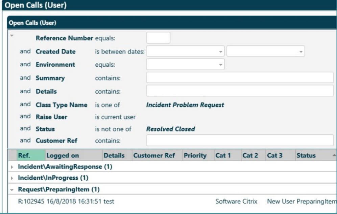Open the Environment dropdown list
This screenshot has height=214, width=337.
click(x=221, y=64)
